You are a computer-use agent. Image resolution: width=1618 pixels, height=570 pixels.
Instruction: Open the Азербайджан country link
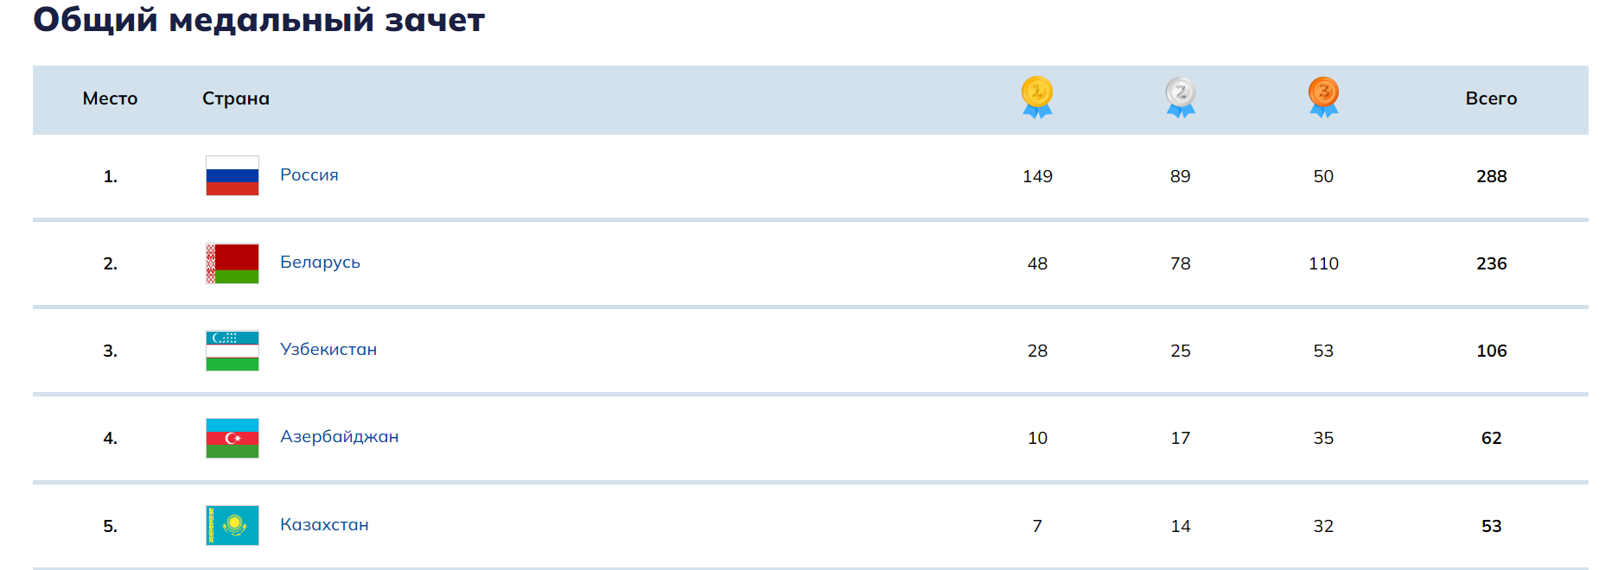[x=339, y=436]
